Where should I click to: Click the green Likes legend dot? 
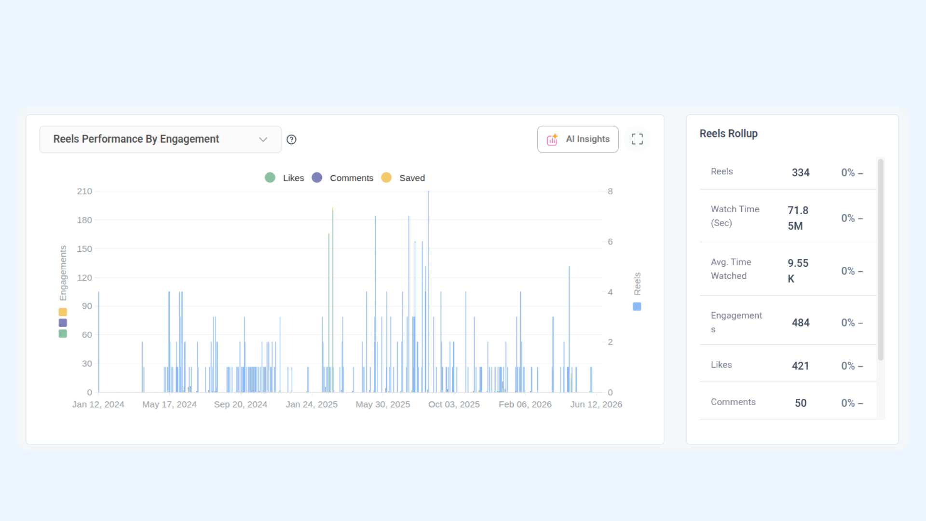(x=270, y=178)
